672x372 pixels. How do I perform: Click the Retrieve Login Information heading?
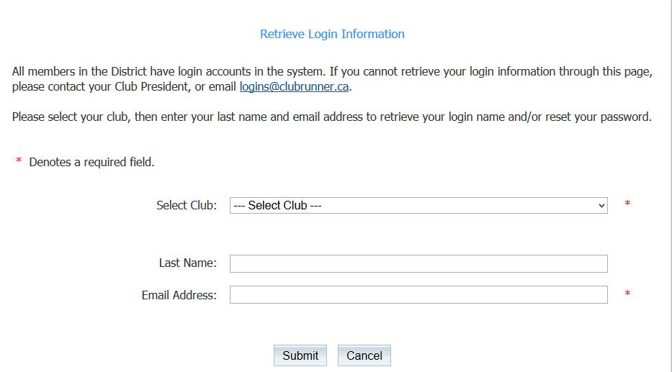(x=332, y=34)
